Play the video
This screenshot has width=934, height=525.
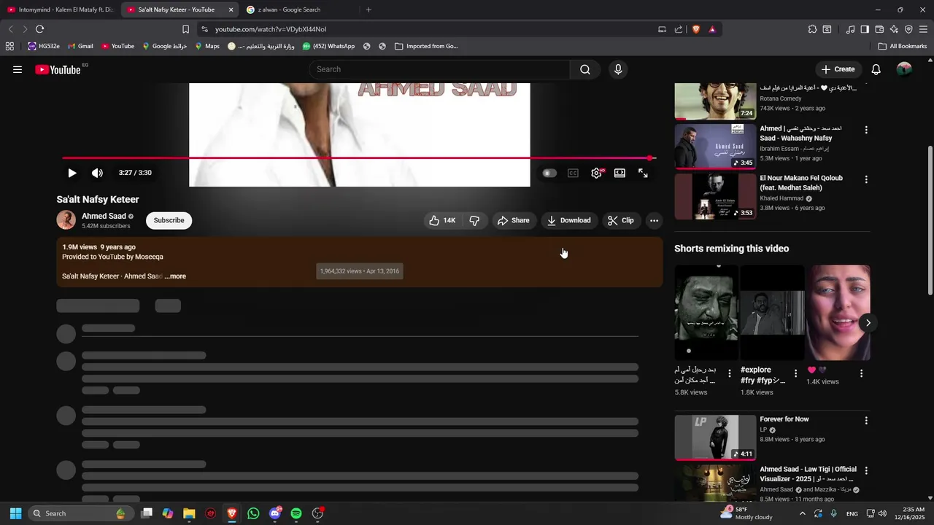click(x=72, y=173)
